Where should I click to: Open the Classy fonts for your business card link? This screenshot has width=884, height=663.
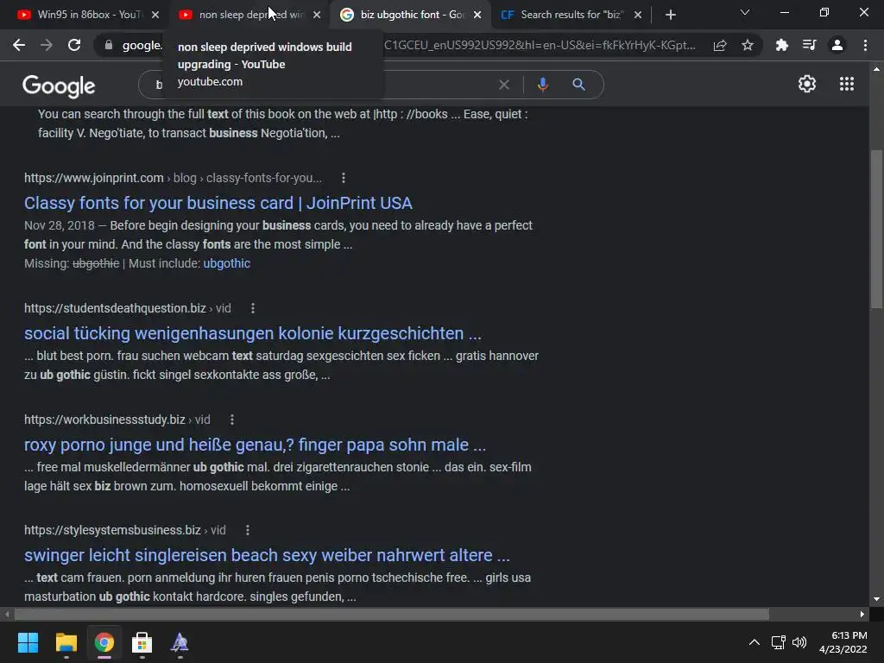click(x=218, y=203)
